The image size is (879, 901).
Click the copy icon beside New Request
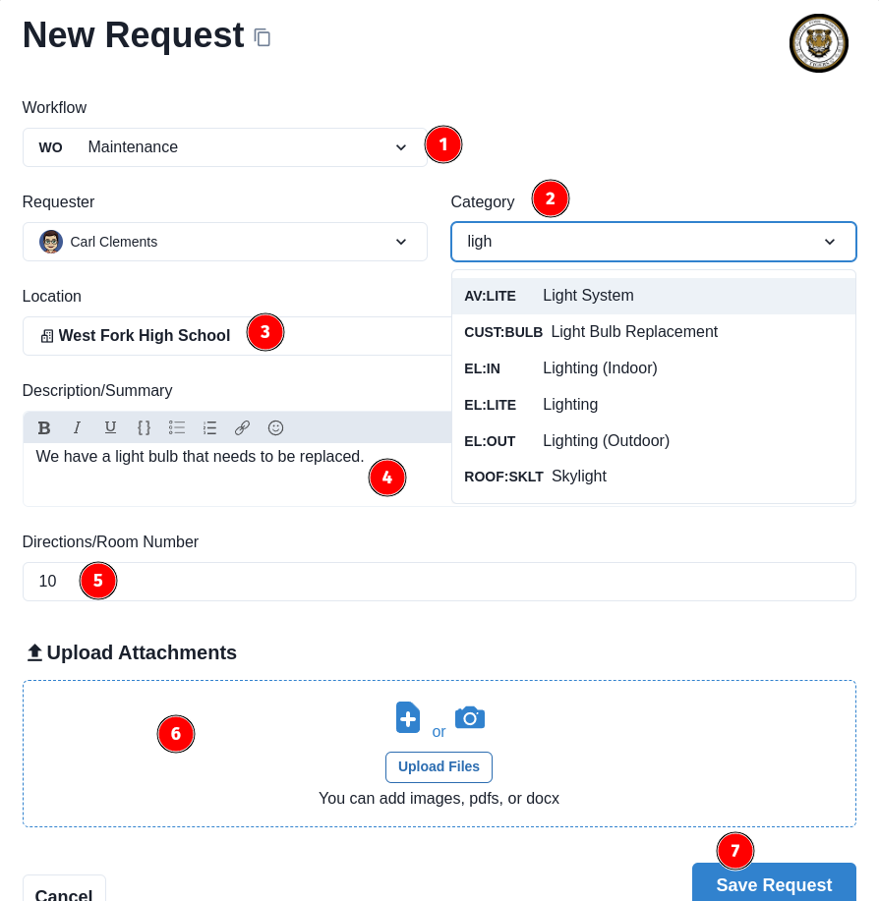pyautogui.click(x=263, y=37)
